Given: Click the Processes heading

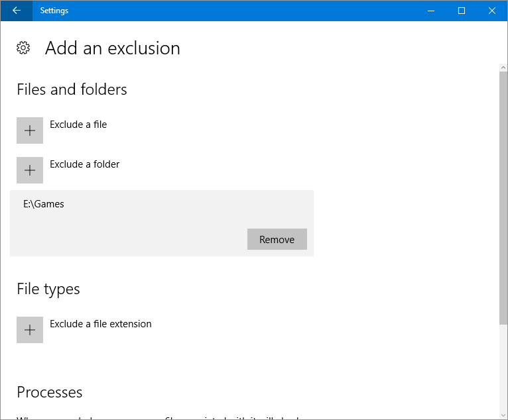Looking at the screenshot, I should tap(50, 392).
